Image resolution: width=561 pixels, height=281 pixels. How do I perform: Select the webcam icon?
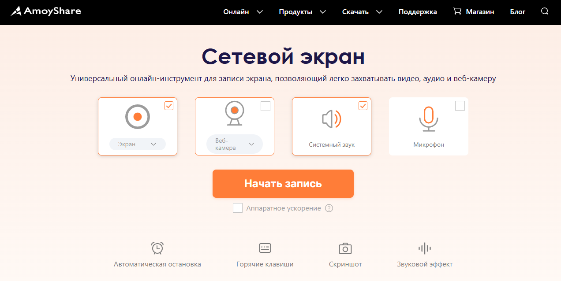coord(235,114)
